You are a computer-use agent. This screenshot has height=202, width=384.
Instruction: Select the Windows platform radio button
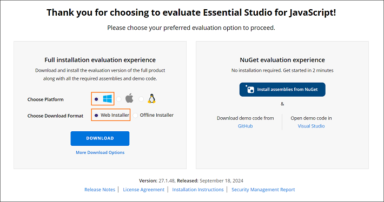coord(96,99)
